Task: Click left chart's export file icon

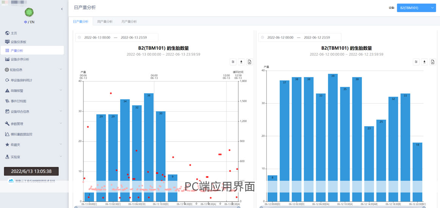Action: pyautogui.click(x=249, y=62)
